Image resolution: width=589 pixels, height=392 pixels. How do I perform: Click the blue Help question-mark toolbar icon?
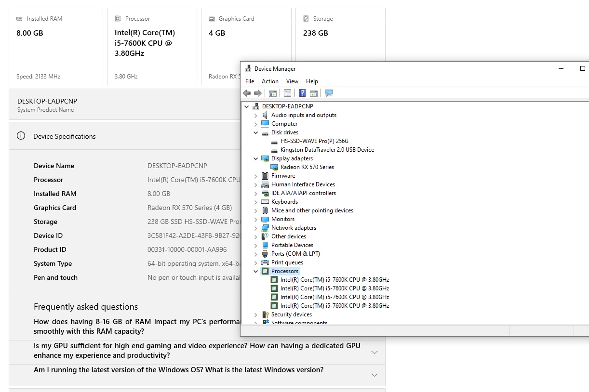(x=302, y=93)
